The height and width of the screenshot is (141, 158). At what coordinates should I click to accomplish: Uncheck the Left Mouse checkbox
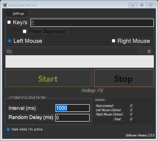pyautogui.click(x=10, y=41)
